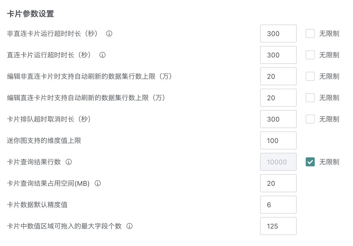Enable 无限制 for 非直连卡片运行超时时长
This screenshot has width=353, height=246.
310,34
